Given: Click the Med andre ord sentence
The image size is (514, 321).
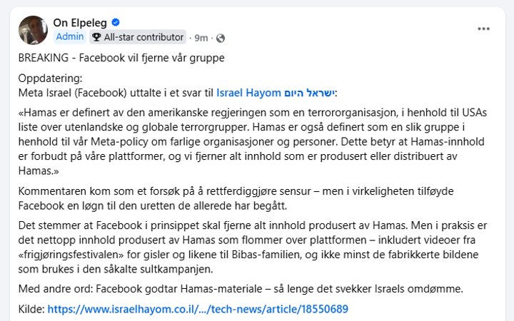Looking at the screenshot, I should (x=241, y=289).
